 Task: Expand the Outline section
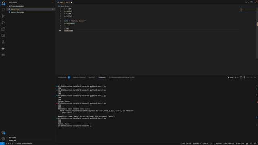[x=31, y=138]
